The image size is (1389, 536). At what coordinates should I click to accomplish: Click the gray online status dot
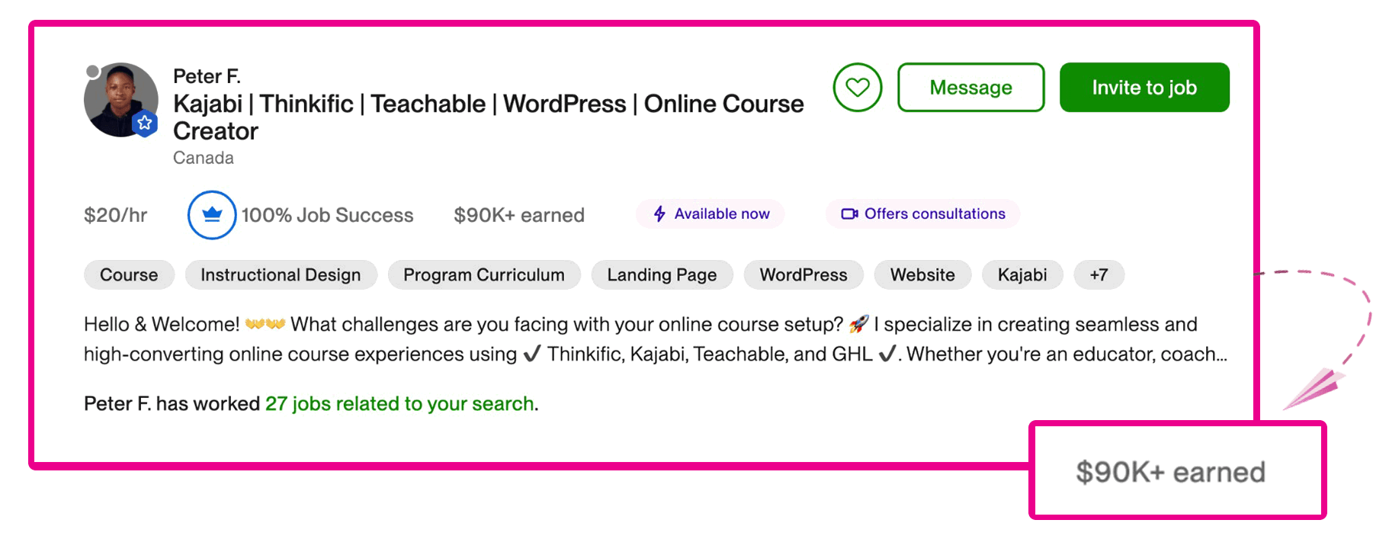coord(93,72)
